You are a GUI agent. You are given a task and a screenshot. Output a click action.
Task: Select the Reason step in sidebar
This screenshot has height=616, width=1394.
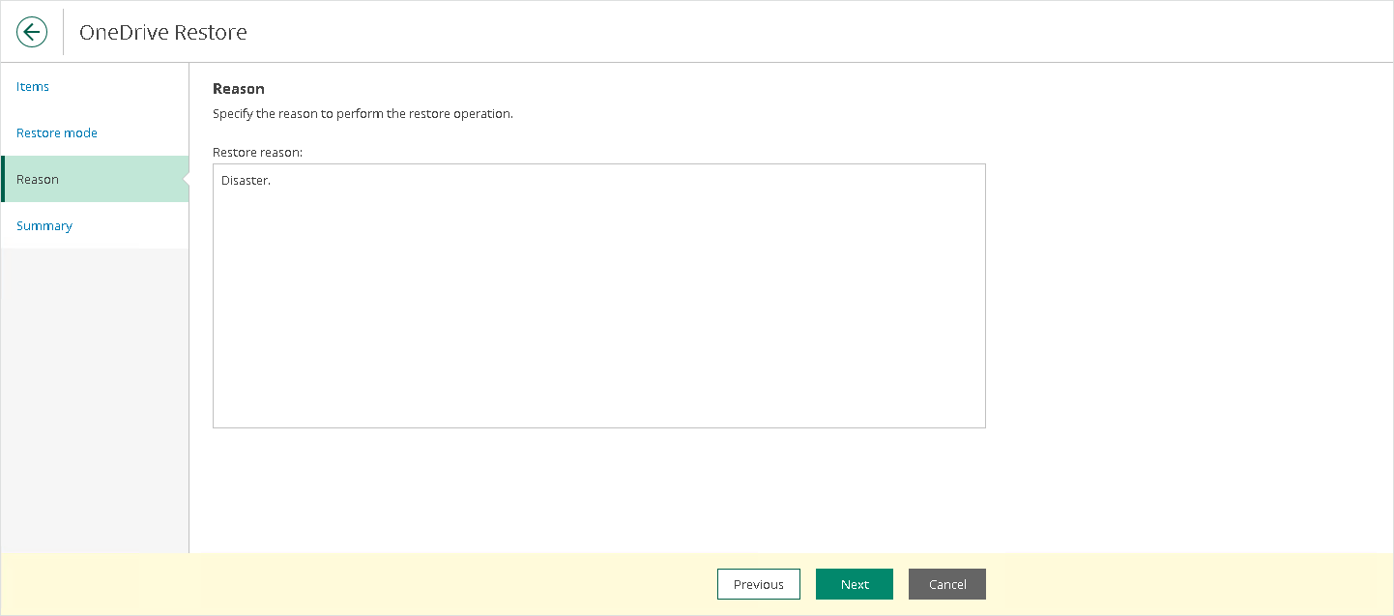click(95, 179)
